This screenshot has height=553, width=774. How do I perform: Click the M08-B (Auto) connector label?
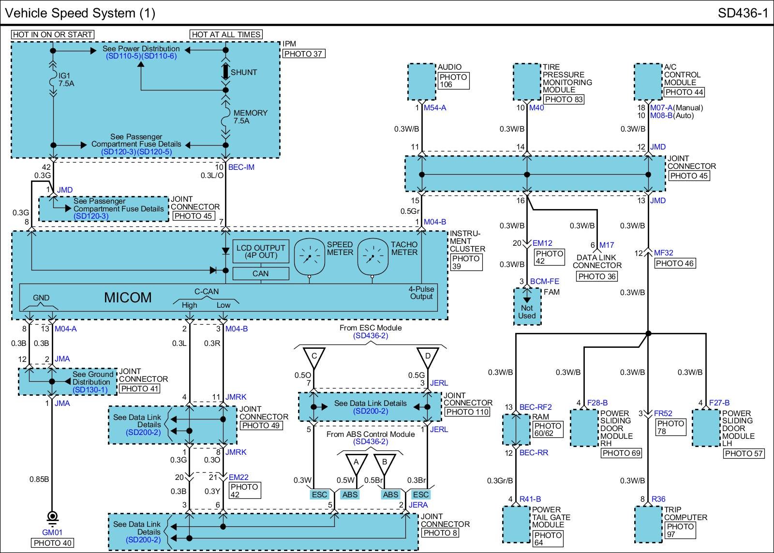point(672,116)
